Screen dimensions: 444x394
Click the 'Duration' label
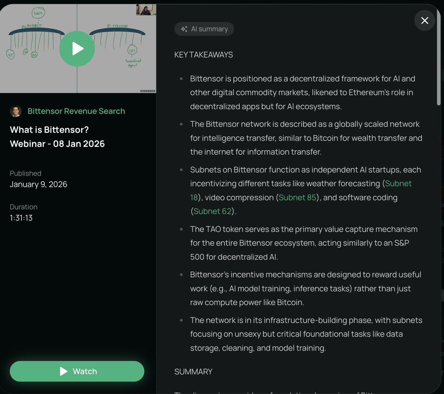(x=23, y=207)
